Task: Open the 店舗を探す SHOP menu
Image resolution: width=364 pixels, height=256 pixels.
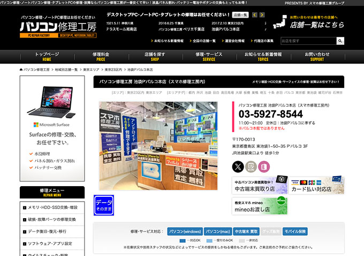Action: [x=155, y=57]
